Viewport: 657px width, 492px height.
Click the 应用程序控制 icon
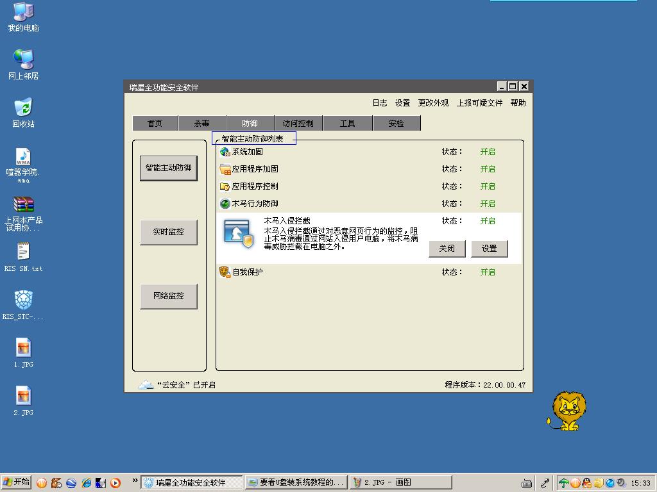[x=225, y=186]
